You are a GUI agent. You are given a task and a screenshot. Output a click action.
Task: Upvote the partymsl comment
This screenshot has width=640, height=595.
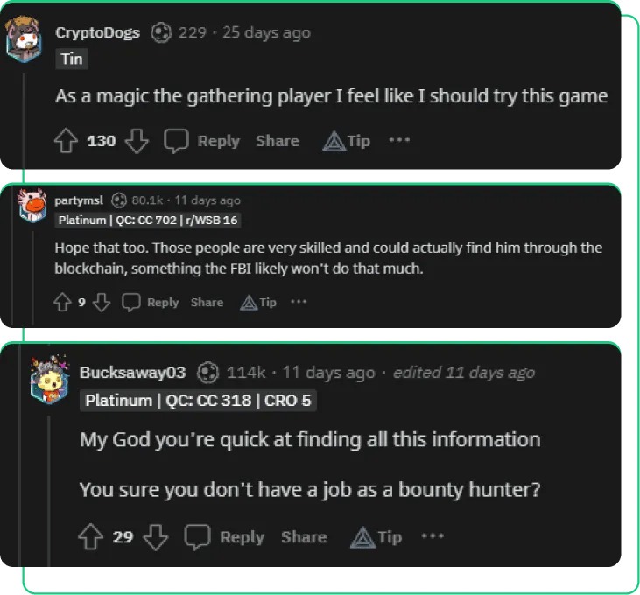tap(62, 302)
